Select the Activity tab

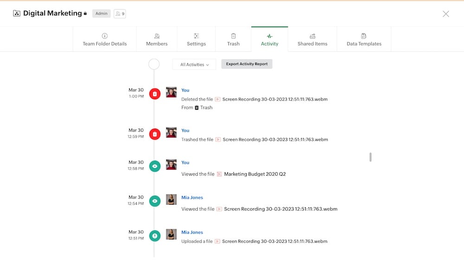270,39
